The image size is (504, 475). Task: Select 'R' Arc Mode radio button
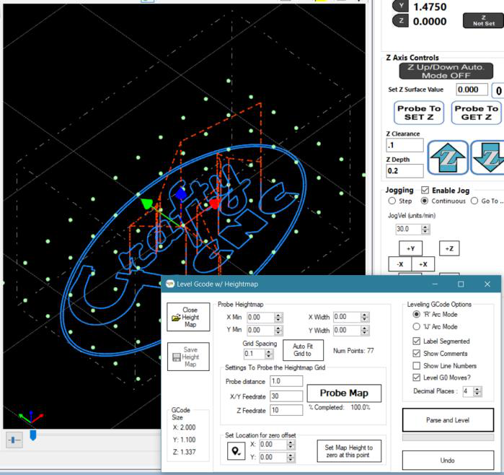[416, 314]
